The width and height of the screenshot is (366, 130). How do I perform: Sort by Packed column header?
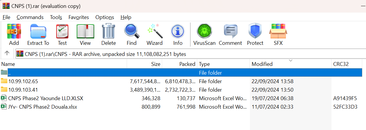point(180,64)
